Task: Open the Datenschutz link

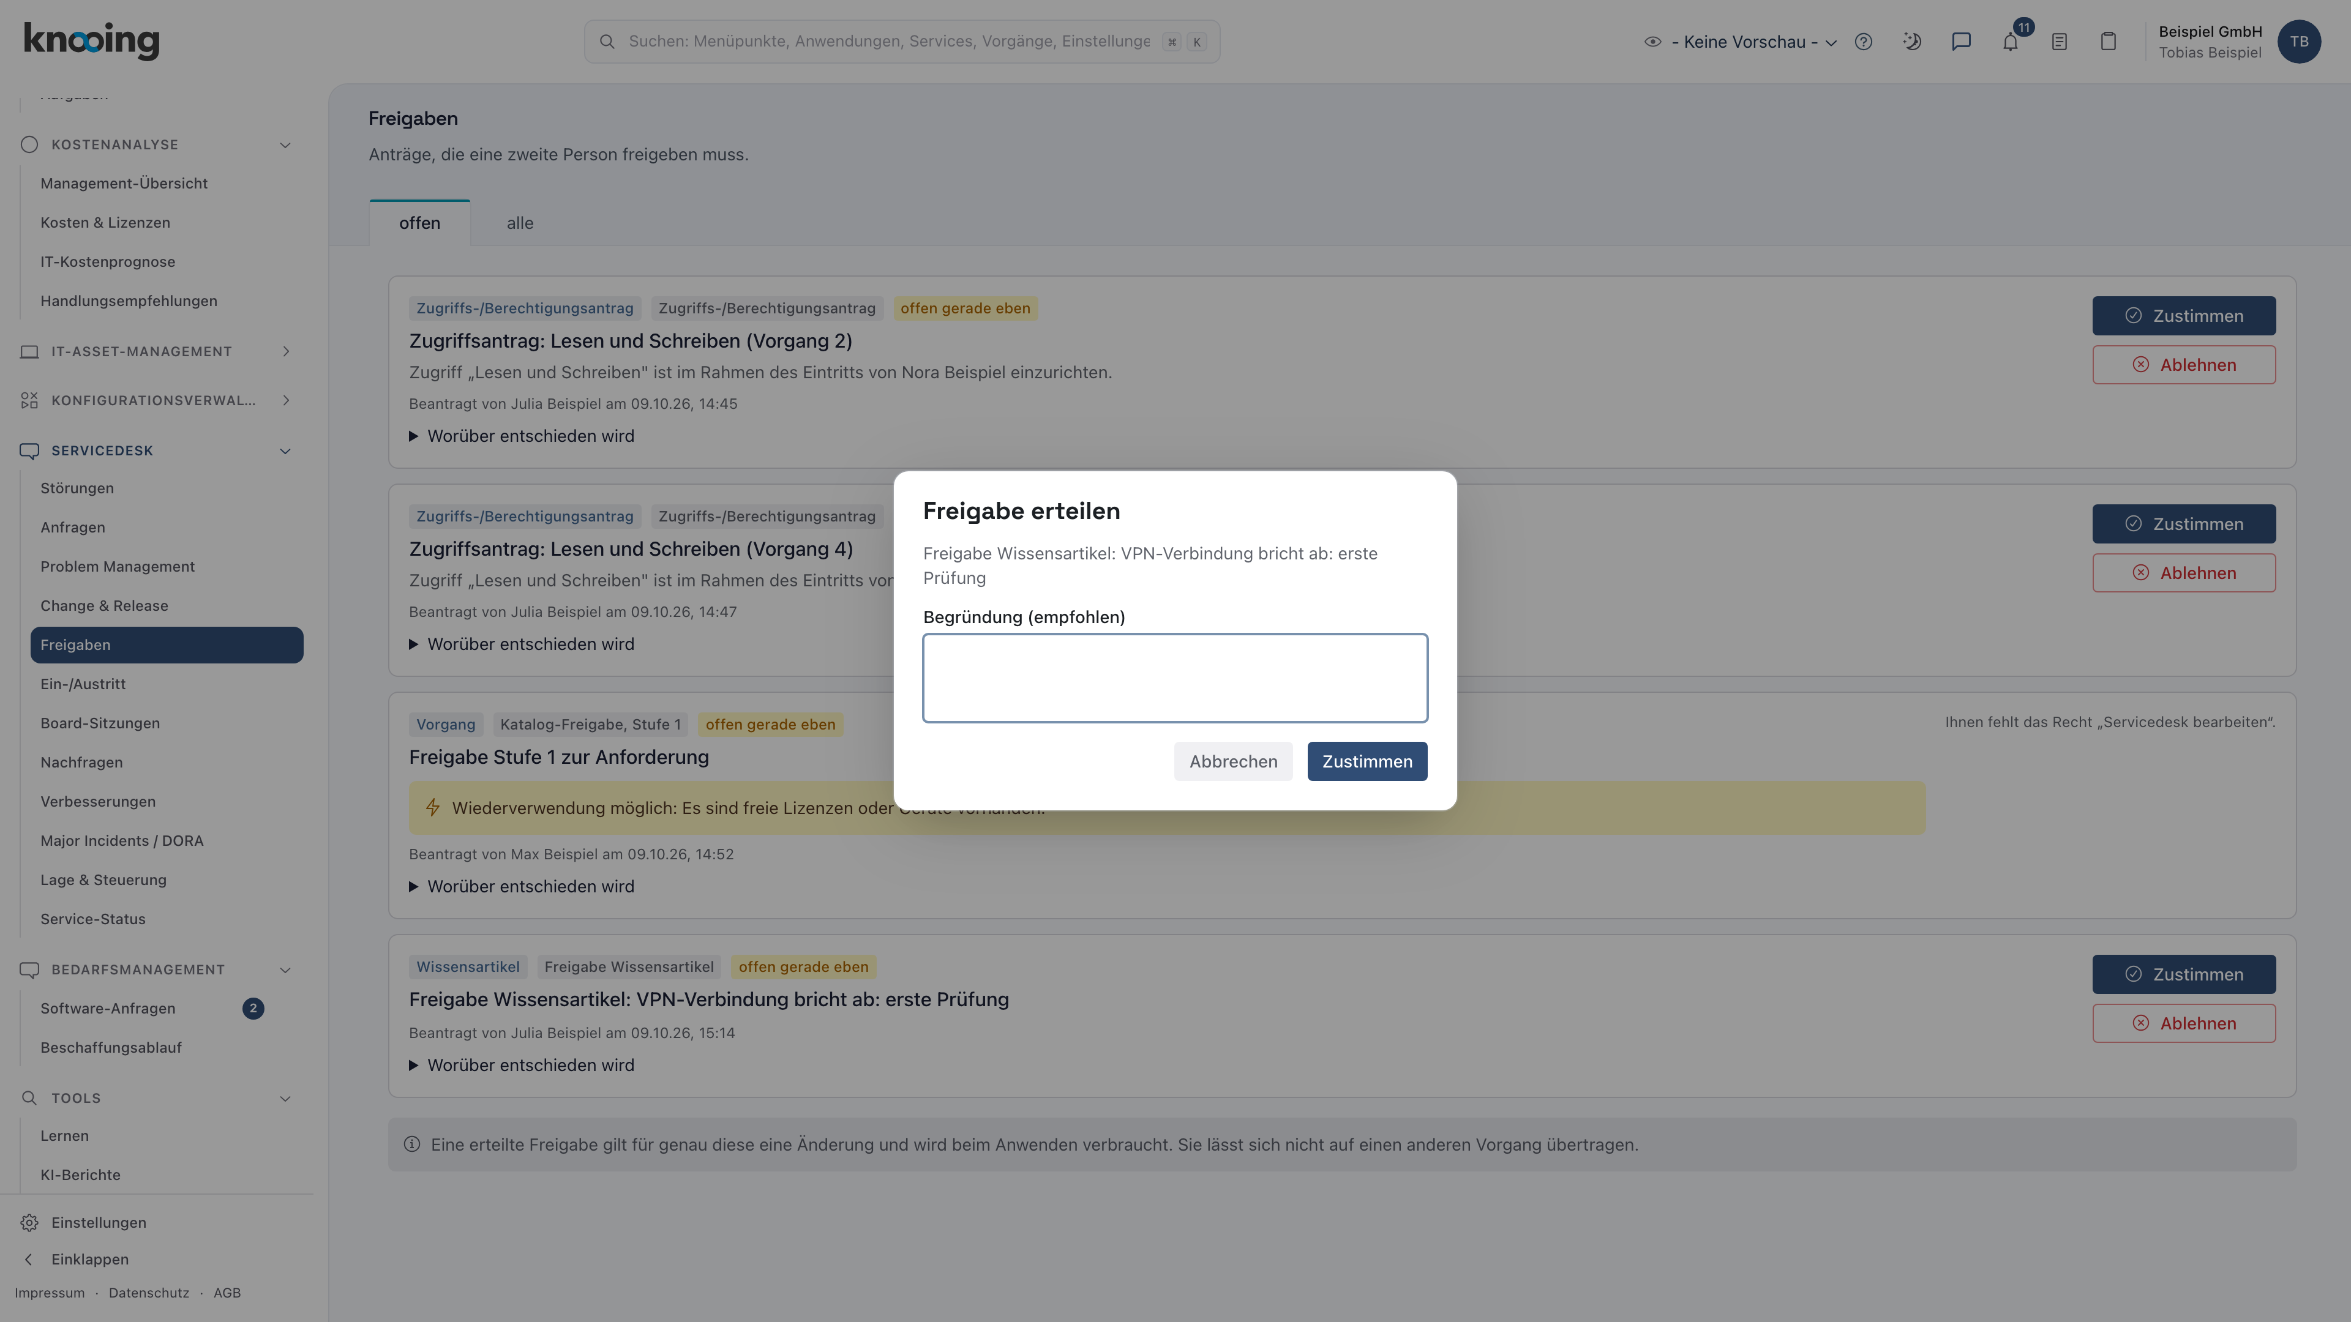Action: tap(149, 1293)
